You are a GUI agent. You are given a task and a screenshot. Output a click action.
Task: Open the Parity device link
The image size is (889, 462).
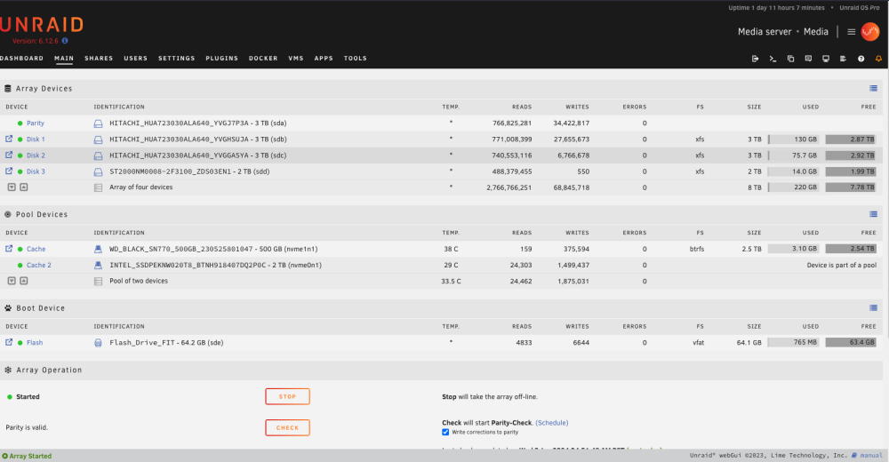pos(36,123)
